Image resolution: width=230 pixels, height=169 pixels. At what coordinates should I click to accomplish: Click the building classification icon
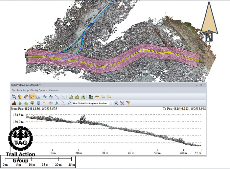tap(38, 103)
